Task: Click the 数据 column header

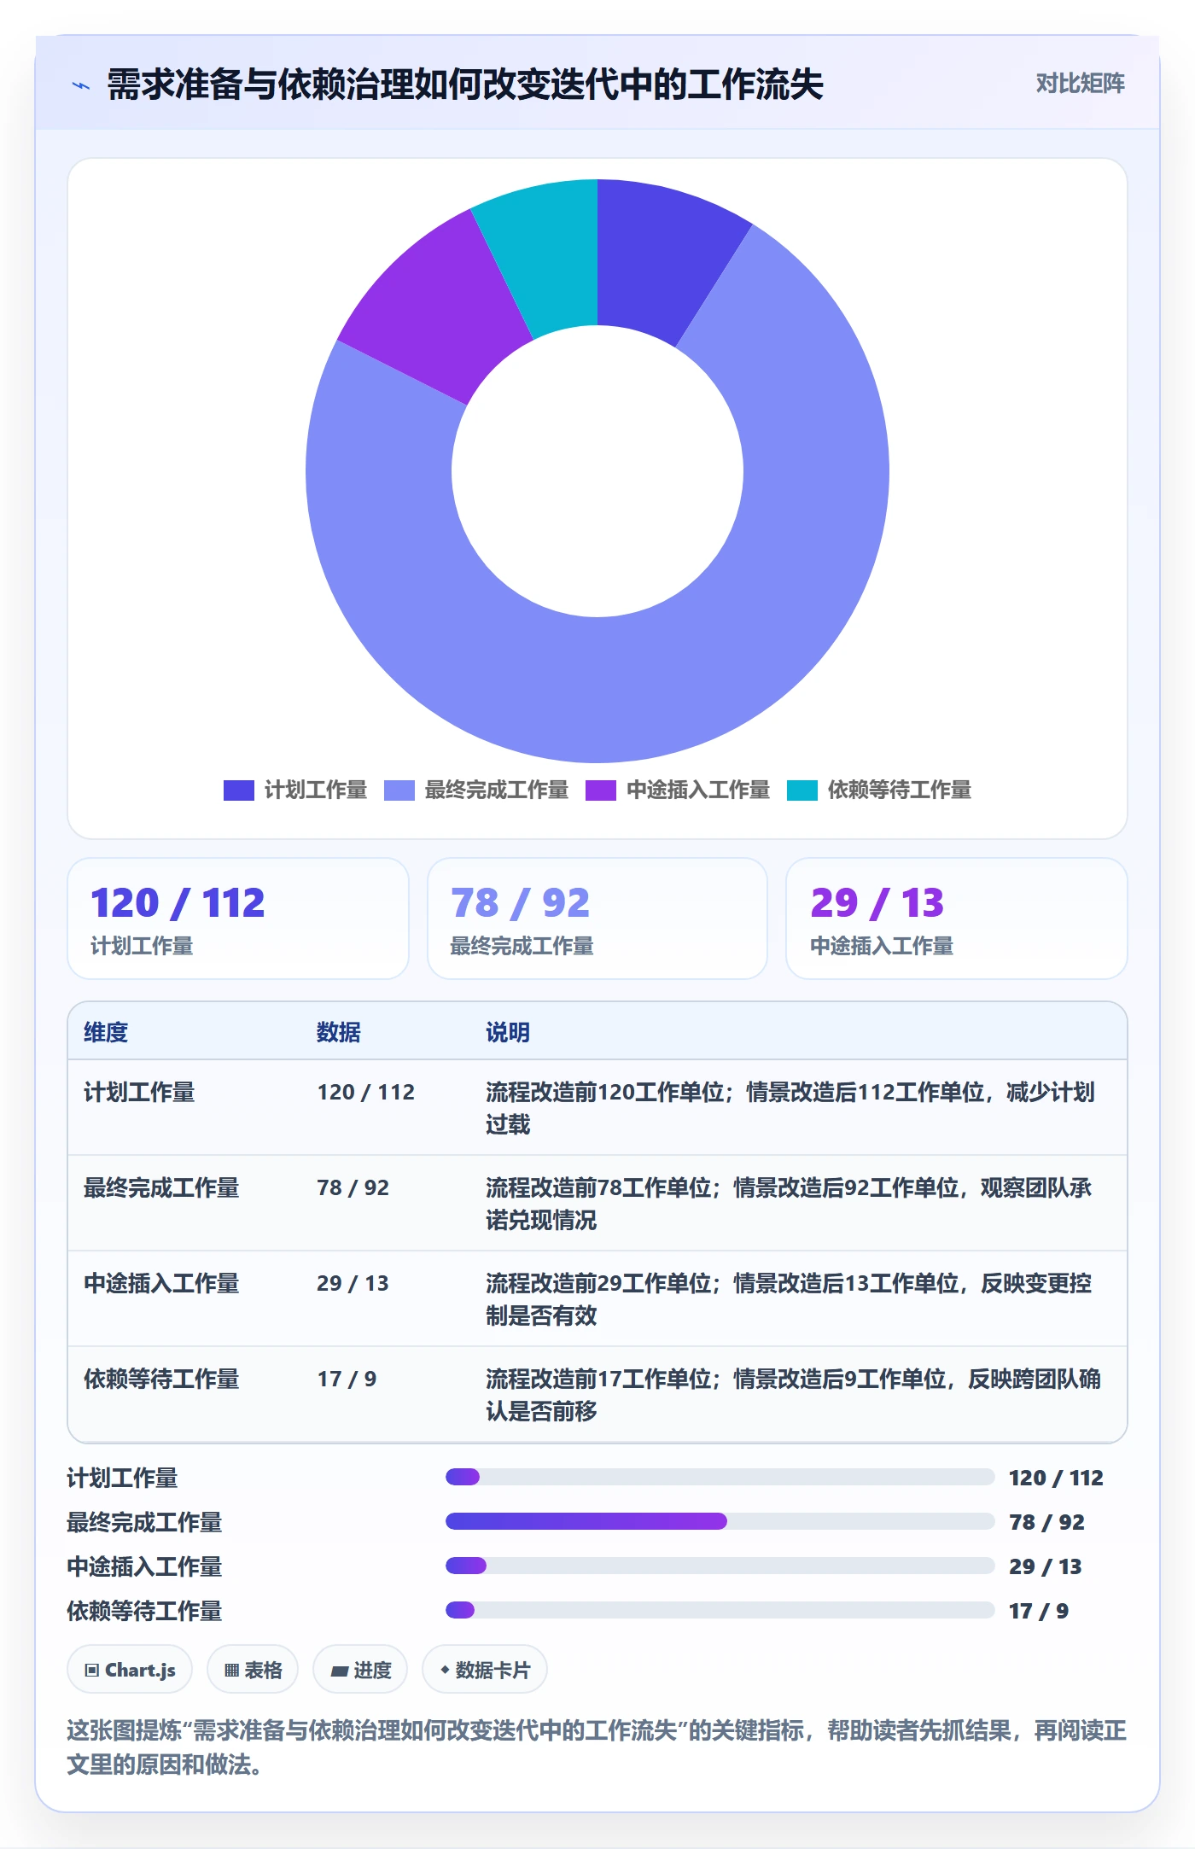Action: click(x=339, y=1032)
